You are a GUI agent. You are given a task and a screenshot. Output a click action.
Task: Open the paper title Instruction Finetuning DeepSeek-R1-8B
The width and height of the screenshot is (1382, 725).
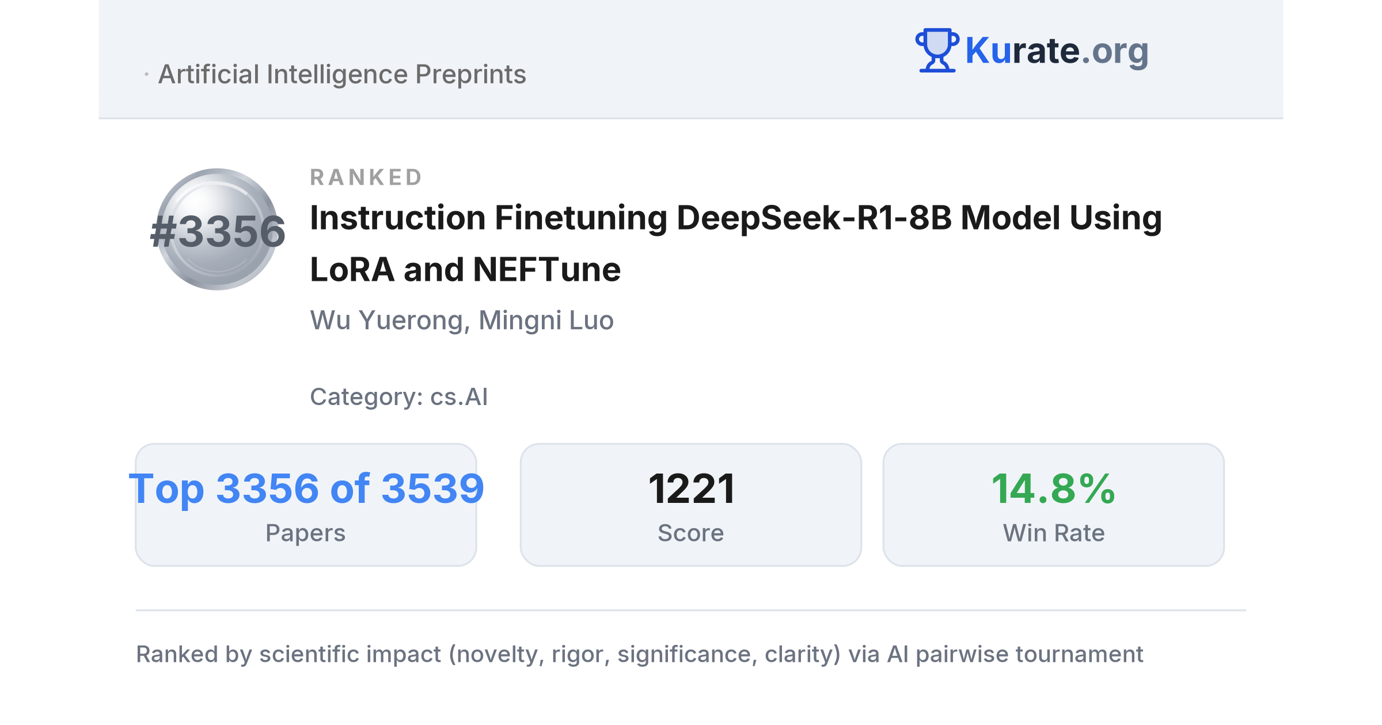point(736,243)
